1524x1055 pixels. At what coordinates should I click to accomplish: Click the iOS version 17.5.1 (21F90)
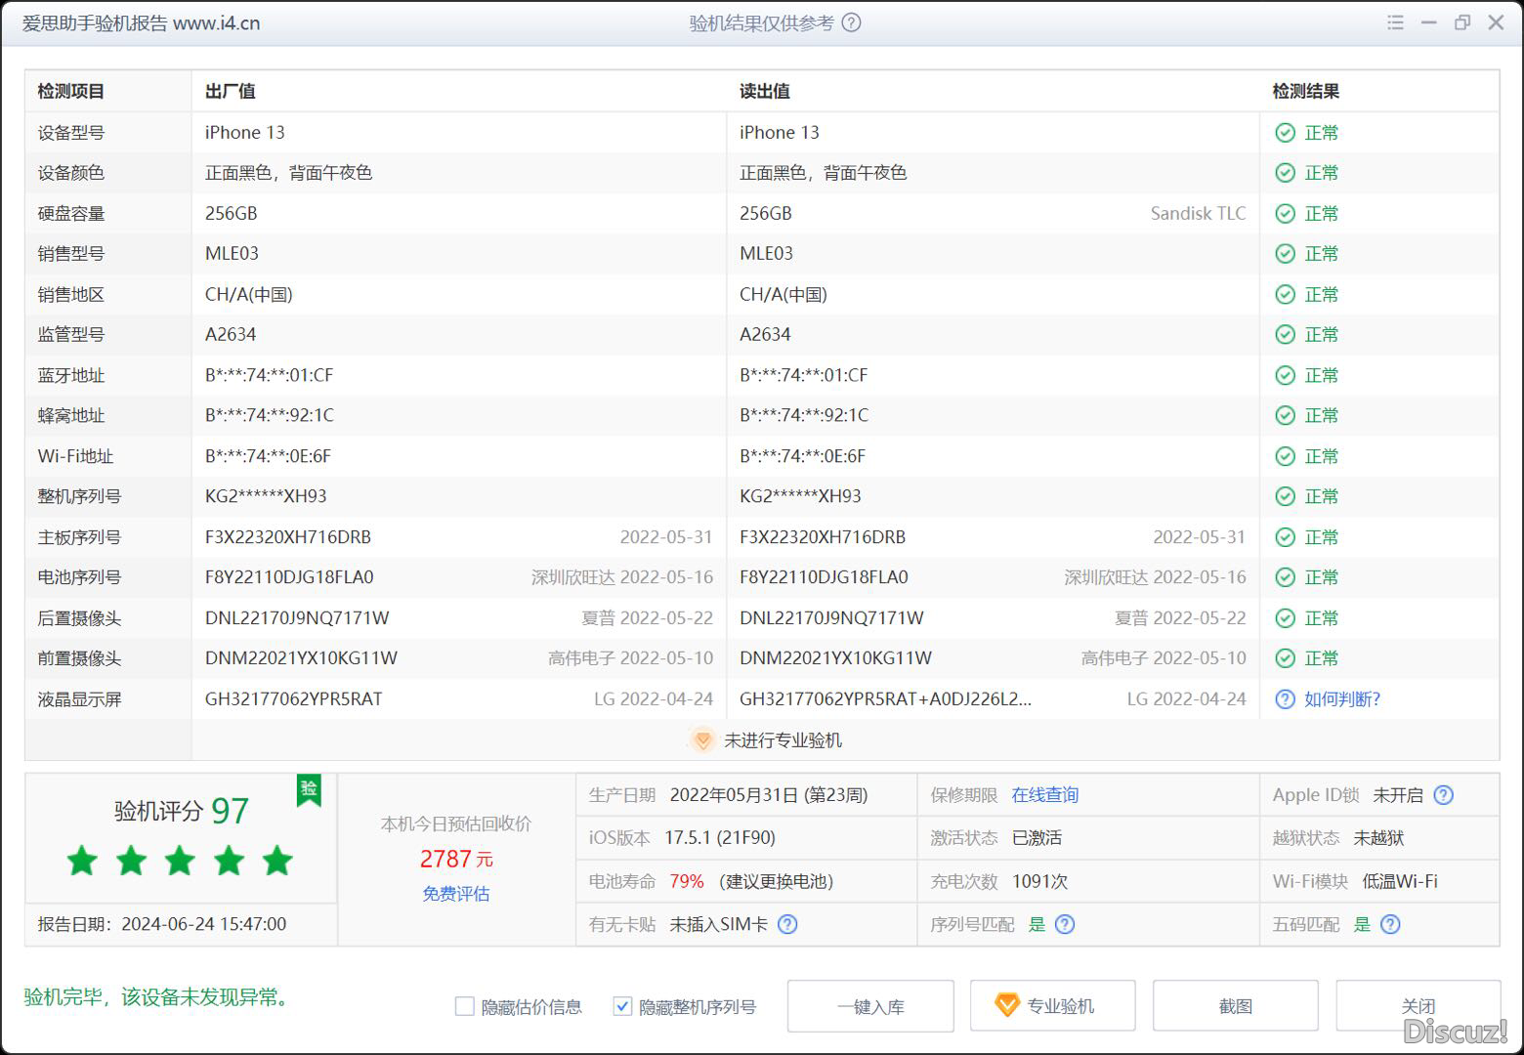click(720, 838)
